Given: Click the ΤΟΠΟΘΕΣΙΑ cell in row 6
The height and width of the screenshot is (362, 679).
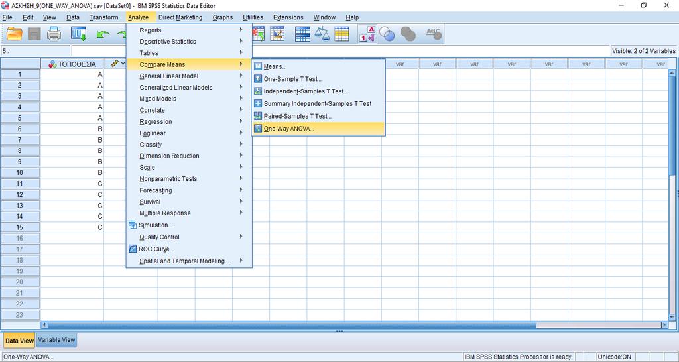Looking at the screenshot, I should point(72,129).
